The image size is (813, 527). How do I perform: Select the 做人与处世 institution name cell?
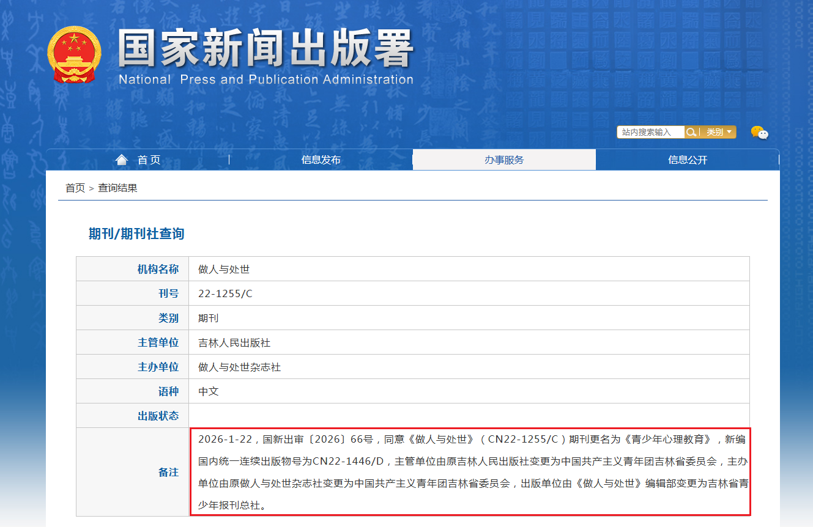click(224, 269)
